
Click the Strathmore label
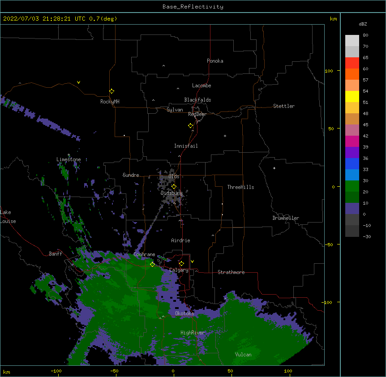pos(231,272)
